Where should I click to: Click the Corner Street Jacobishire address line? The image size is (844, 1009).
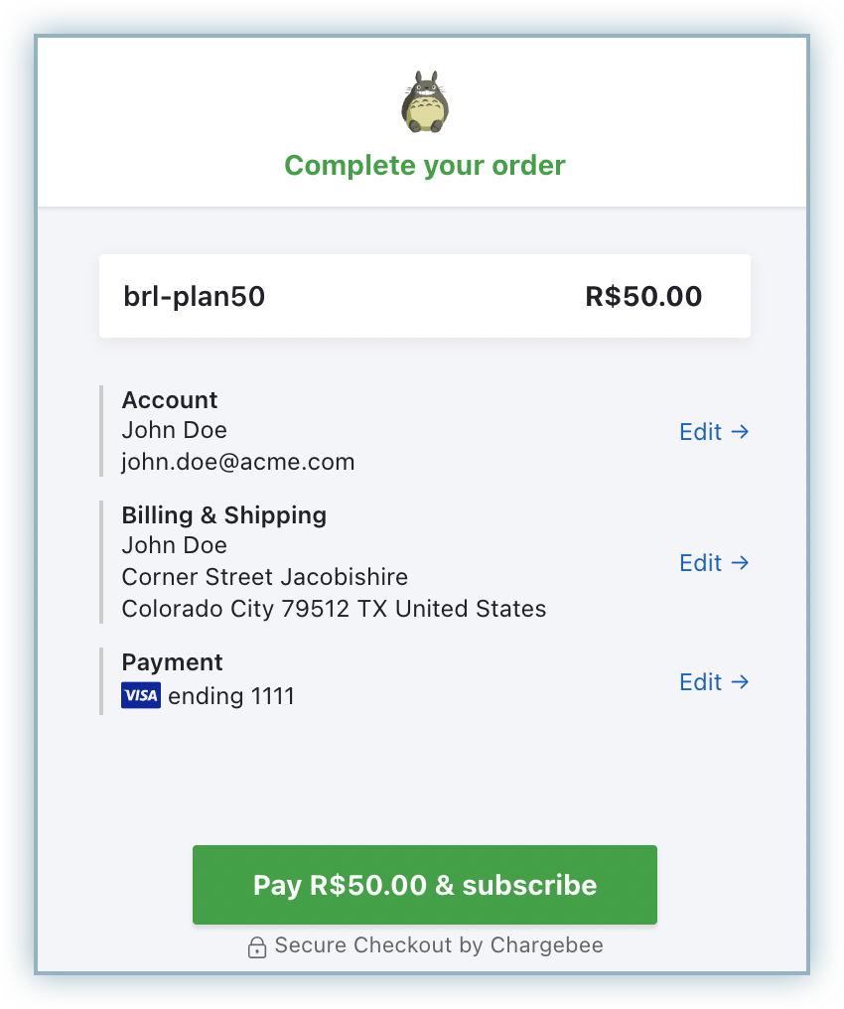(265, 577)
